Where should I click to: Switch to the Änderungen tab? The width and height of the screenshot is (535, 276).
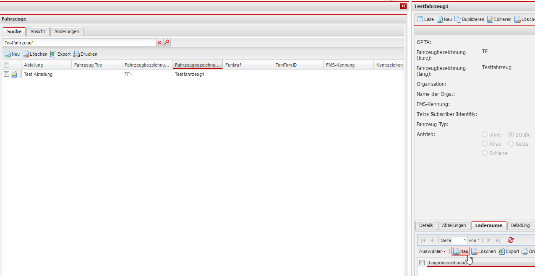pyautogui.click(x=67, y=31)
